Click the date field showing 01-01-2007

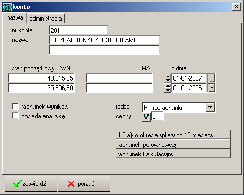tap(189, 78)
